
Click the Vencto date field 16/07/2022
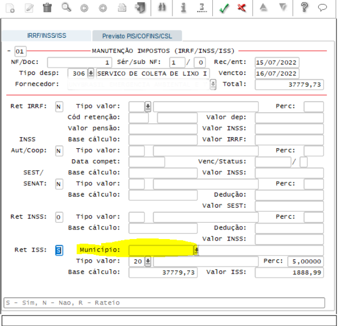277,73
